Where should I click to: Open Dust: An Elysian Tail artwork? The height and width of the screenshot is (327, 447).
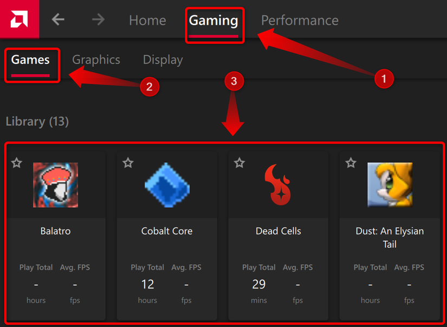(390, 185)
